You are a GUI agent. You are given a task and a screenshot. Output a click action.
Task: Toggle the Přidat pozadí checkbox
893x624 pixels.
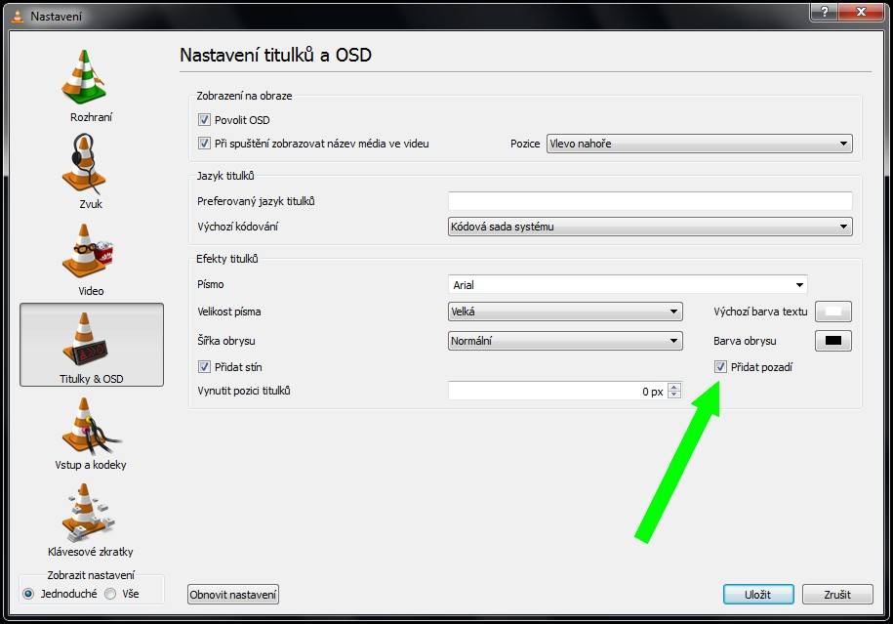pos(720,366)
